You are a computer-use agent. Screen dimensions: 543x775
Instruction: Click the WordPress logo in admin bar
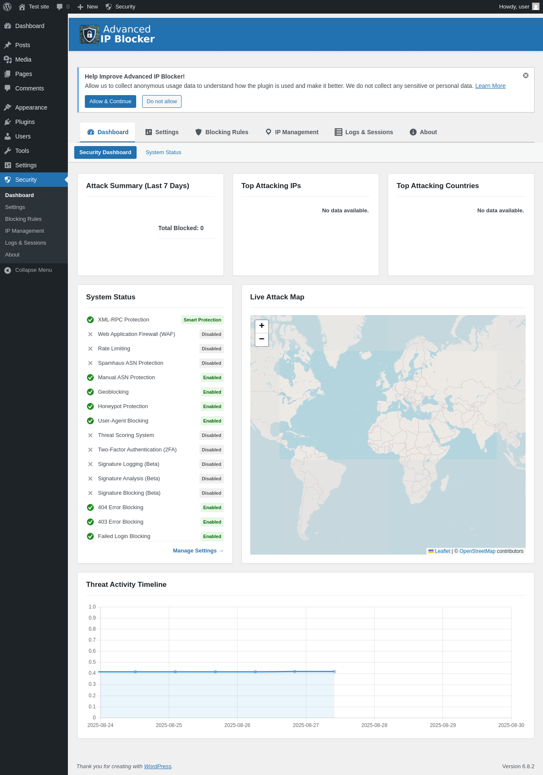tap(7, 7)
